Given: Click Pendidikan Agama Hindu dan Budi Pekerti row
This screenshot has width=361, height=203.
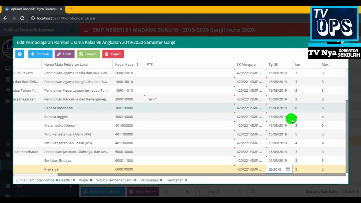Looking at the screenshot, I should point(179,73).
